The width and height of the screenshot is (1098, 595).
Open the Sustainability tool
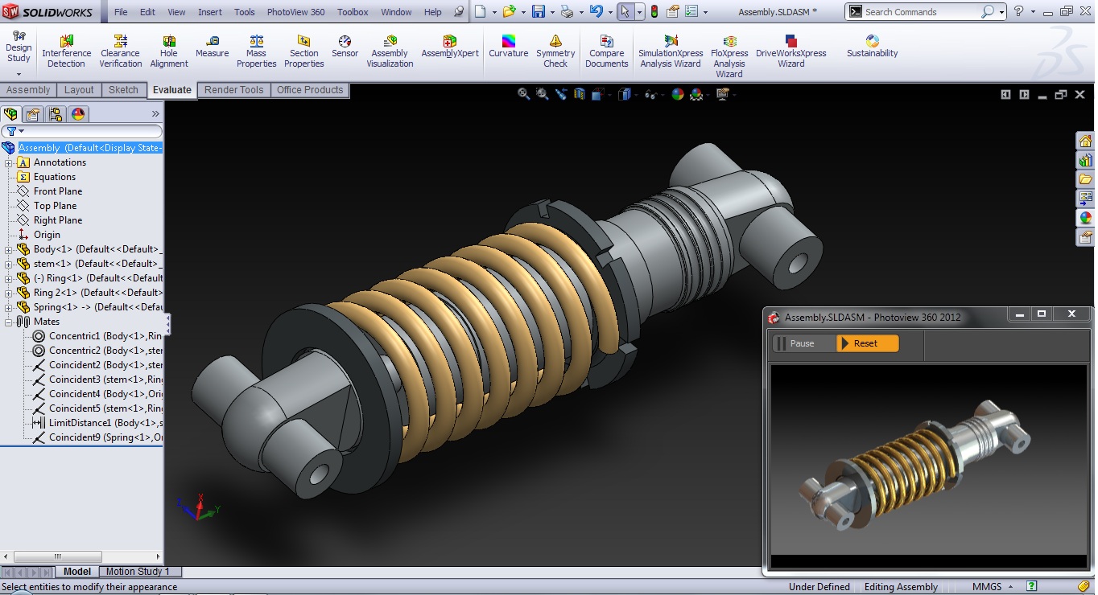point(873,47)
